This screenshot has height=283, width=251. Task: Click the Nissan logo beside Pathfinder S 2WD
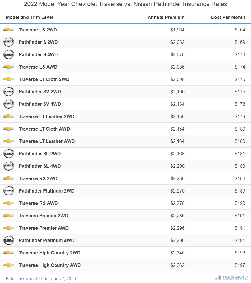click(9, 42)
